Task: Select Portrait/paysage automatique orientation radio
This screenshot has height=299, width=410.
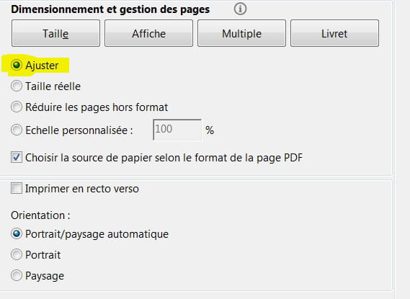Action: click(x=17, y=233)
